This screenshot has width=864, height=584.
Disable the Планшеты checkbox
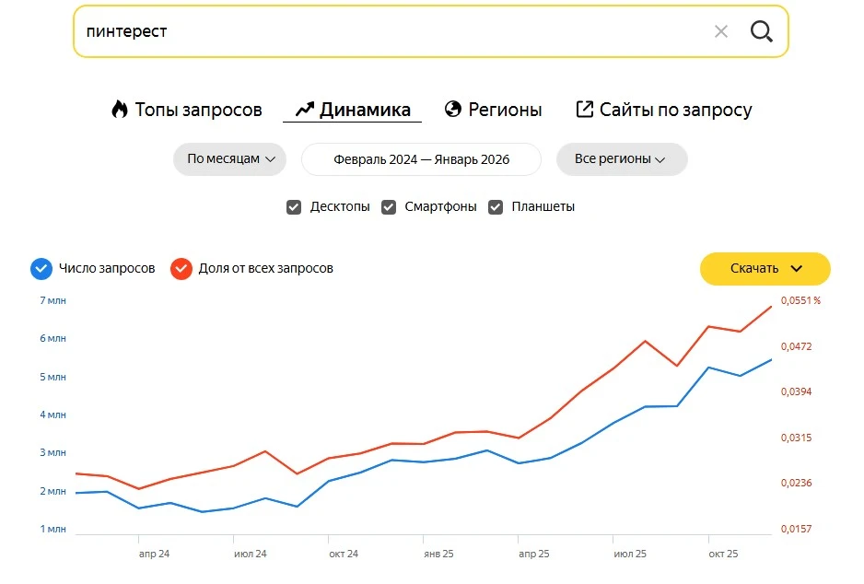click(x=496, y=207)
